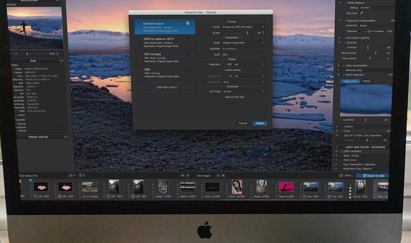Click the Suffix field containing _DxO
This screenshot has height=243, width=411.
coord(243,55)
